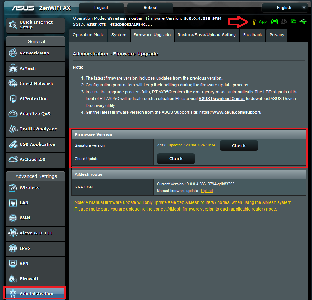Click the grey guest users status icon
The height and width of the screenshot is (300, 312).
[284, 21]
